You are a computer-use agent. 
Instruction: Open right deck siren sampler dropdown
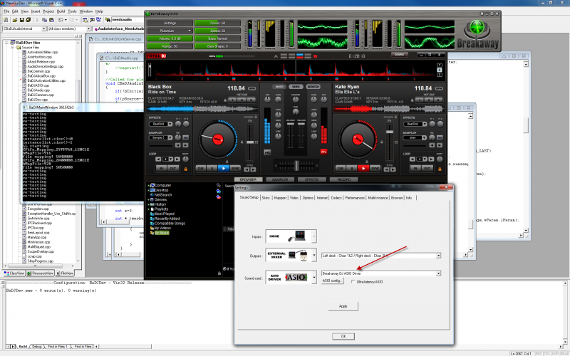point(424,137)
